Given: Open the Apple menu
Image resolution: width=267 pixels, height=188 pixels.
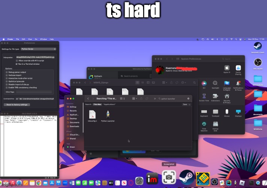Looking at the screenshot, I should pyautogui.click(x=4, y=39).
